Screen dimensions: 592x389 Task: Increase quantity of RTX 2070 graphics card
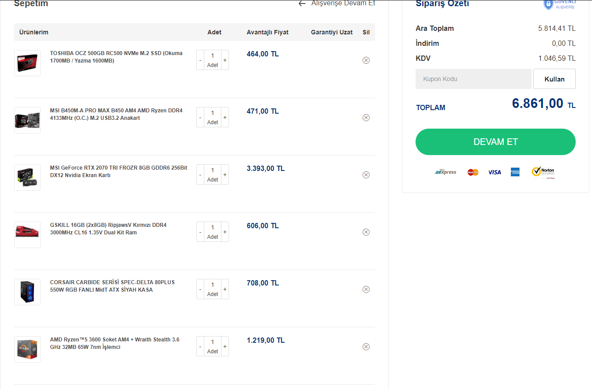(x=225, y=174)
